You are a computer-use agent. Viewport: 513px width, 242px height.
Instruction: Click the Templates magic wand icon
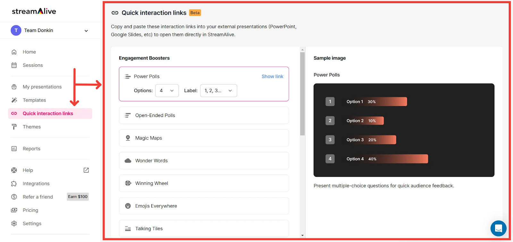[x=14, y=100]
